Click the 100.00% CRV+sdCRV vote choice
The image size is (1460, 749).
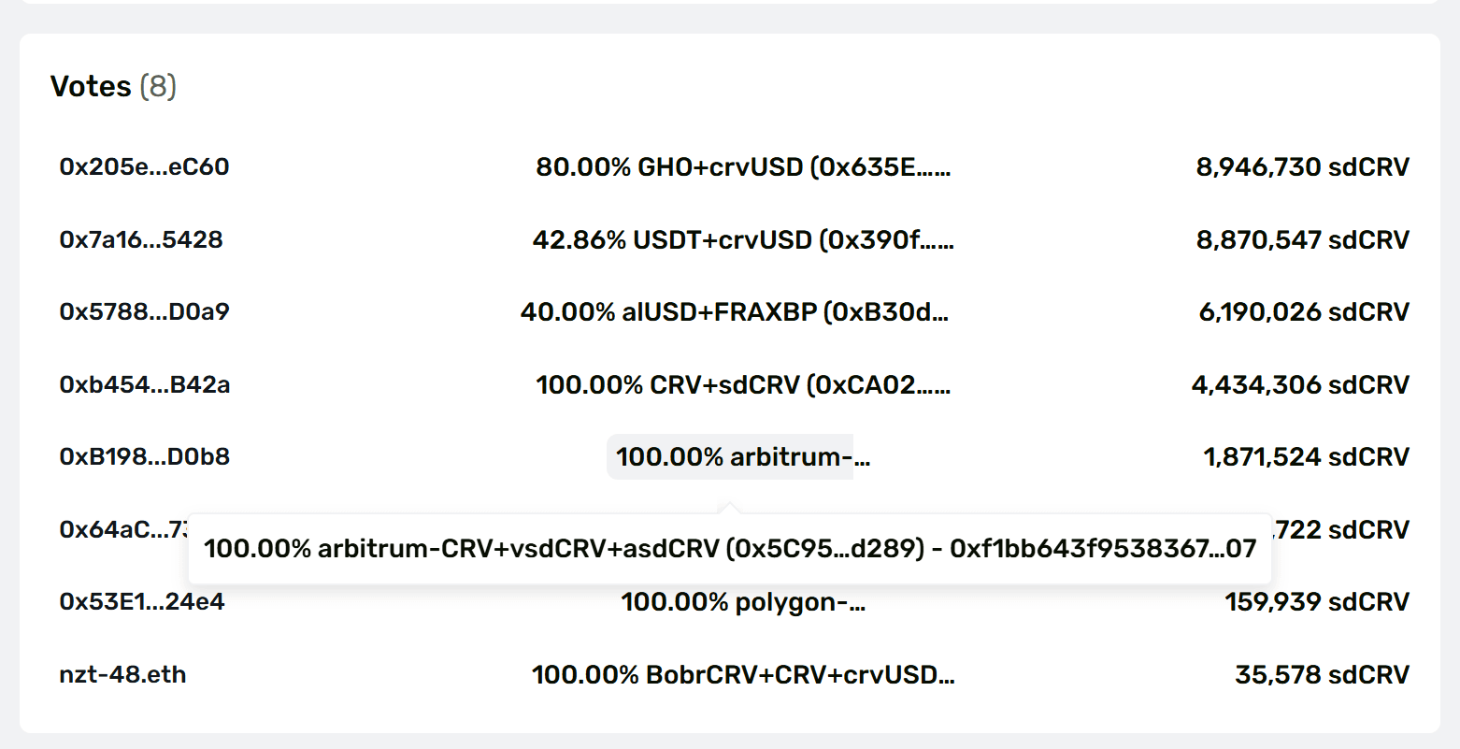[x=743, y=385]
